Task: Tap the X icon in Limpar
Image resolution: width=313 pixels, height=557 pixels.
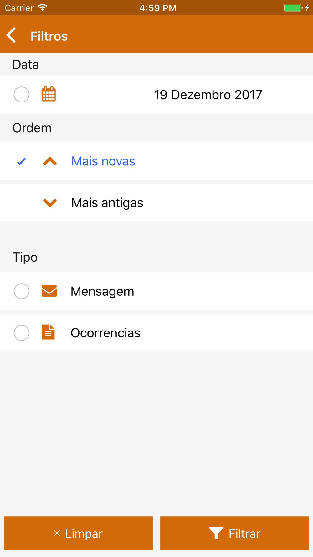Action: coord(57,533)
